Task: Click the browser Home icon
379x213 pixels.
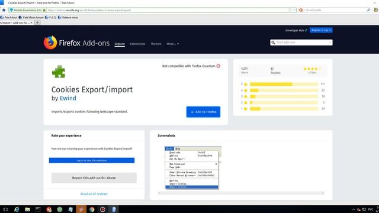Action: pyautogui.click(x=4, y=10)
